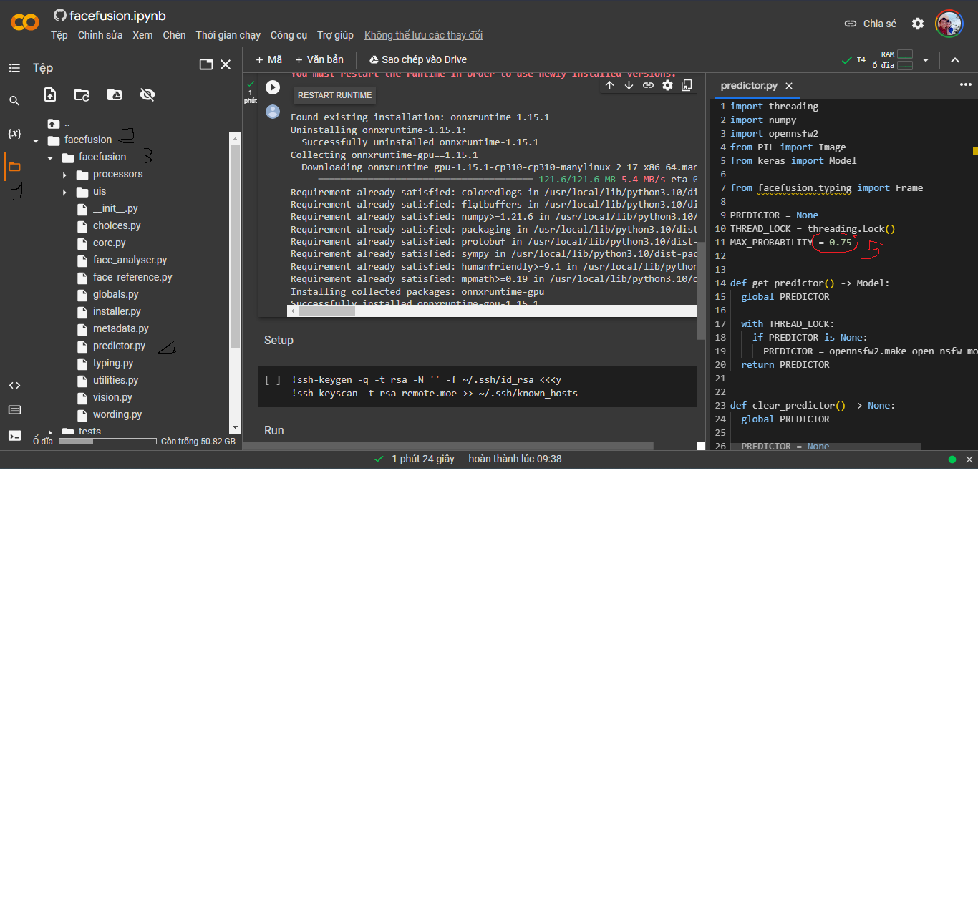Click the upload file icon

coord(50,94)
